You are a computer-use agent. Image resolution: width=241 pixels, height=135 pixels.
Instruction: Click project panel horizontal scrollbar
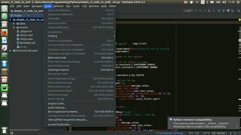[24, 130]
